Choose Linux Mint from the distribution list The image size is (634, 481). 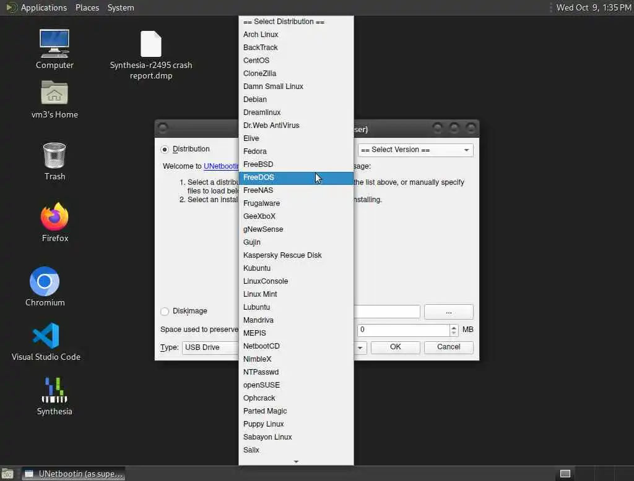click(x=296, y=294)
